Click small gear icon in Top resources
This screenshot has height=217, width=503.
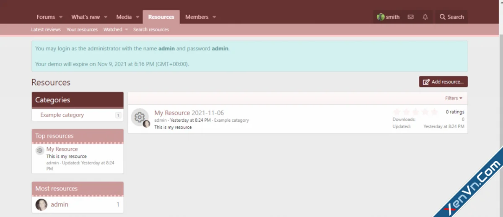(x=40, y=150)
